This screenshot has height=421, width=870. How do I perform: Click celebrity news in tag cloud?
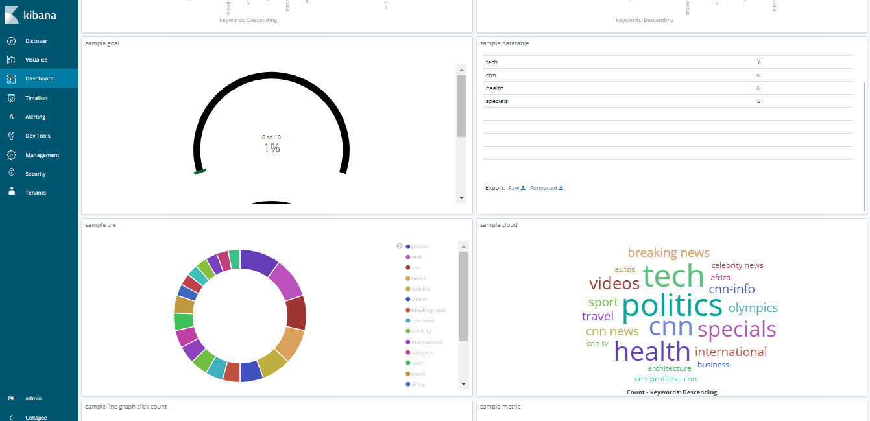pyautogui.click(x=737, y=265)
